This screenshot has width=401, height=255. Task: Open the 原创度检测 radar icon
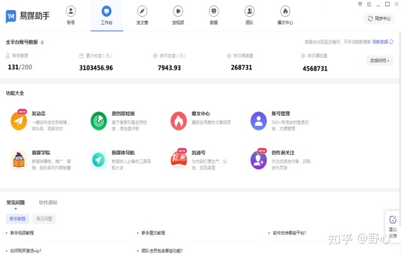click(x=99, y=121)
